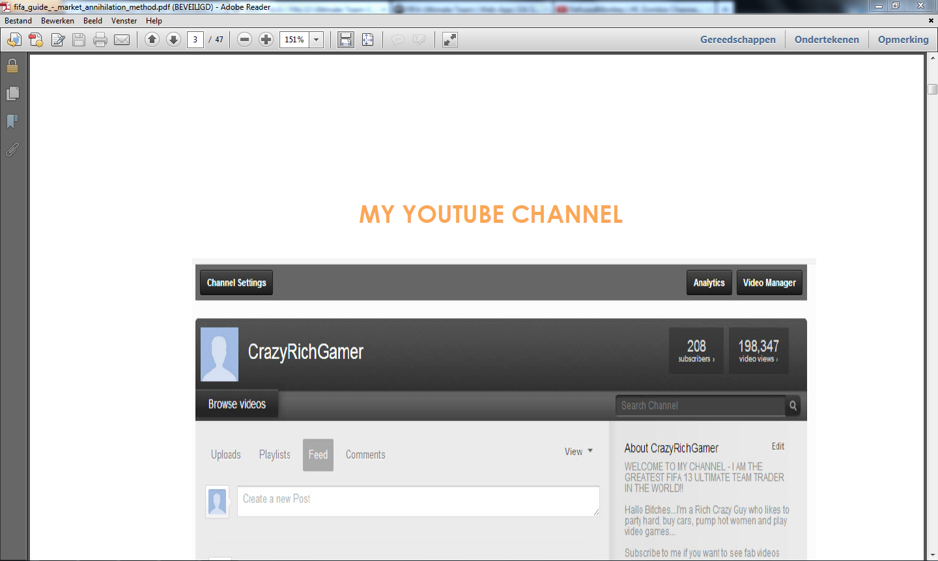Click the page number field showing 3
The image size is (938, 561).
click(x=195, y=40)
